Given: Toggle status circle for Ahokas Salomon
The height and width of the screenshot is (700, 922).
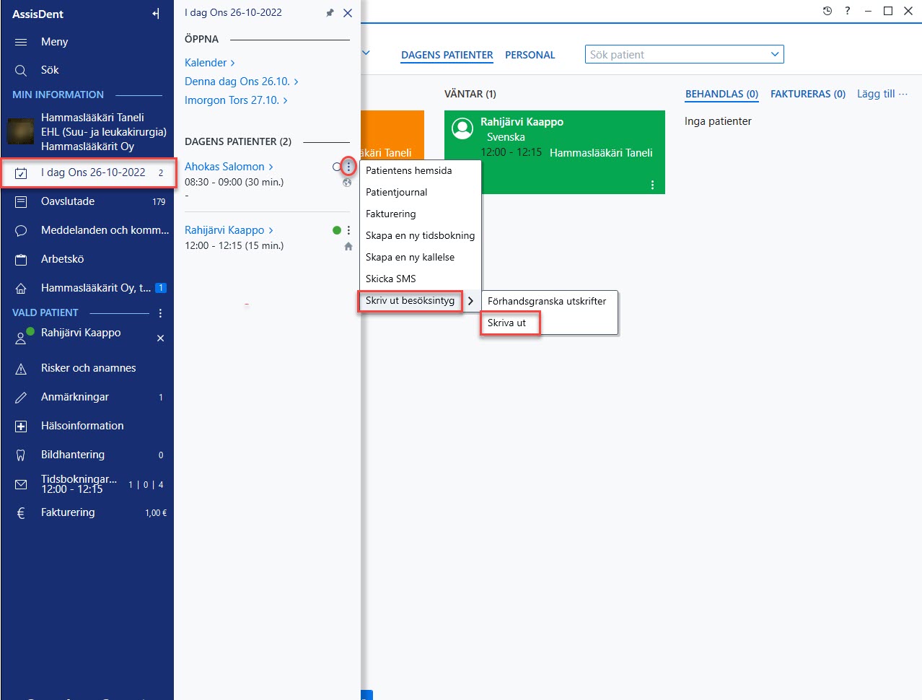Looking at the screenshot, I should click(x=336, y=167).
